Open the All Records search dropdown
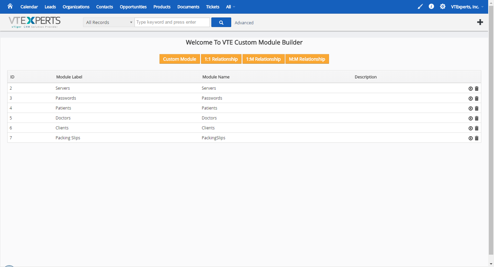Viewport: 494px width, 267px height. [x=109, y=22]
